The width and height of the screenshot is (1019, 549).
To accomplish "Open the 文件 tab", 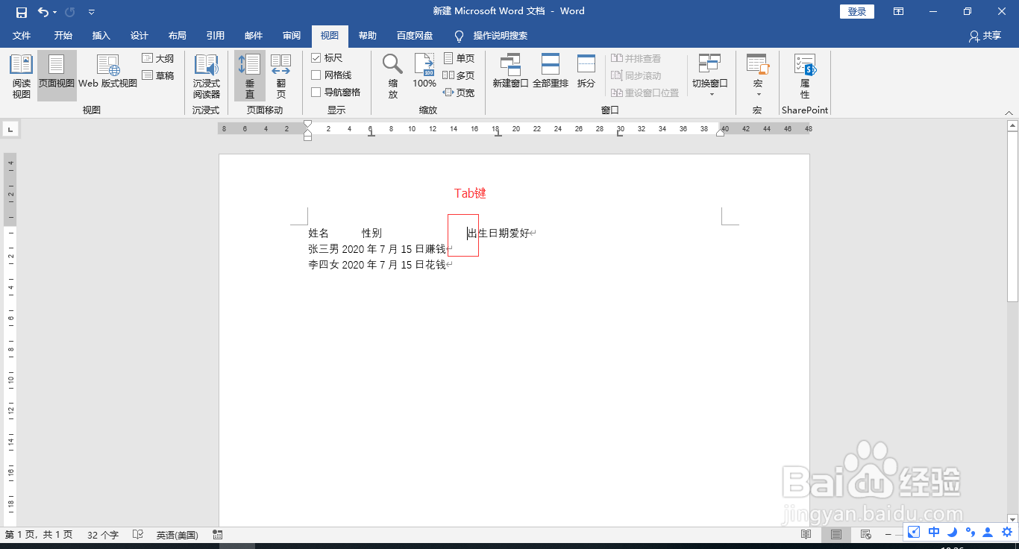I will (x=22, y=36).
